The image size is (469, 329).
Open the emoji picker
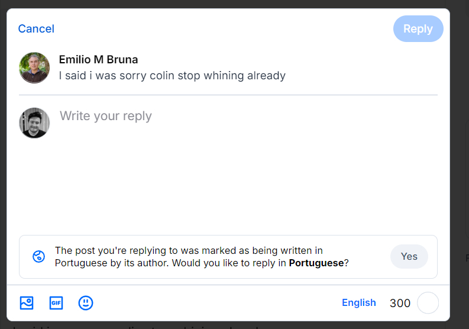pos(86,303)
